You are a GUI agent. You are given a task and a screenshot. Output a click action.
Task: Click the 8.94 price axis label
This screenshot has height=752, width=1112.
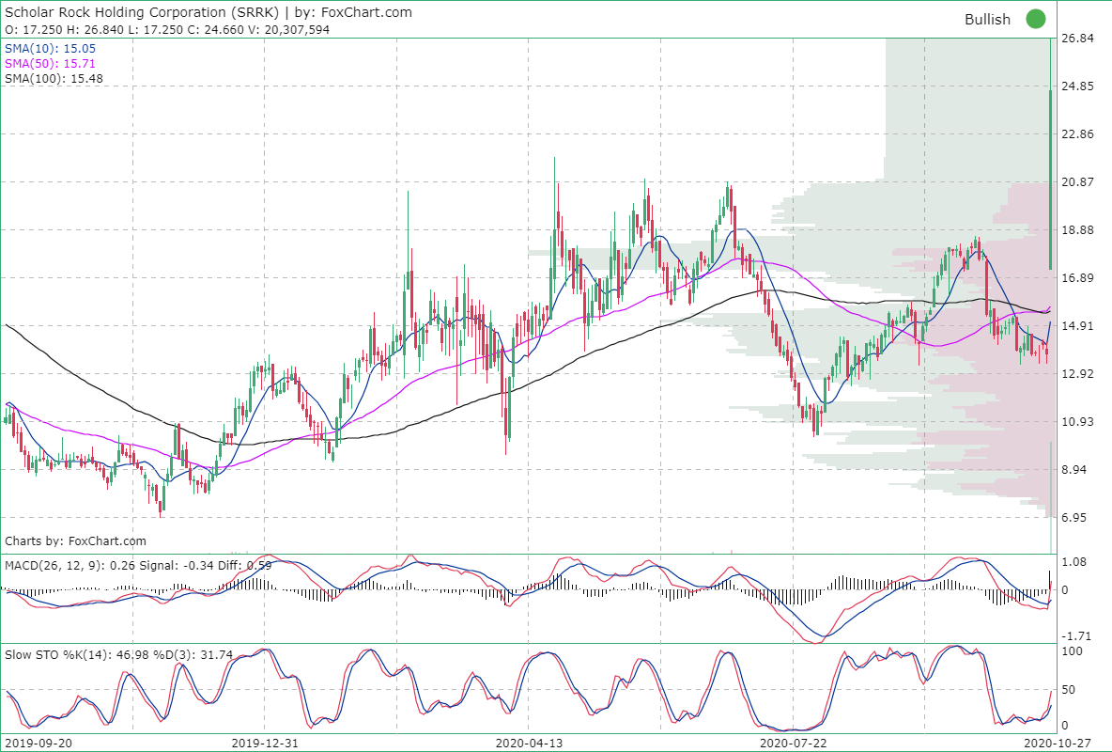pyautogui.click(x=1074, y=469)
